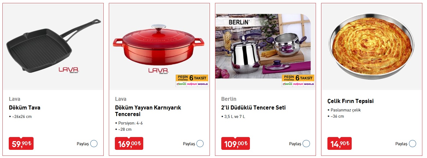
Task: Click the LAVA logo on the red casserole image
Action: tap(158, 71)
